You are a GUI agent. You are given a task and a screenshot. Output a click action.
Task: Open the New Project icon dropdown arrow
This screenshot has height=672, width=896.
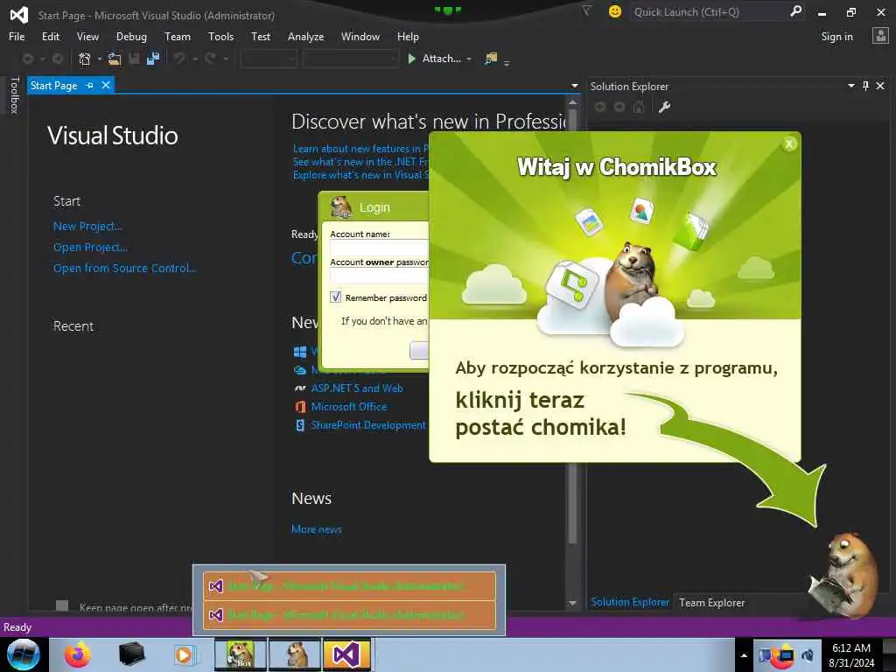100,59
